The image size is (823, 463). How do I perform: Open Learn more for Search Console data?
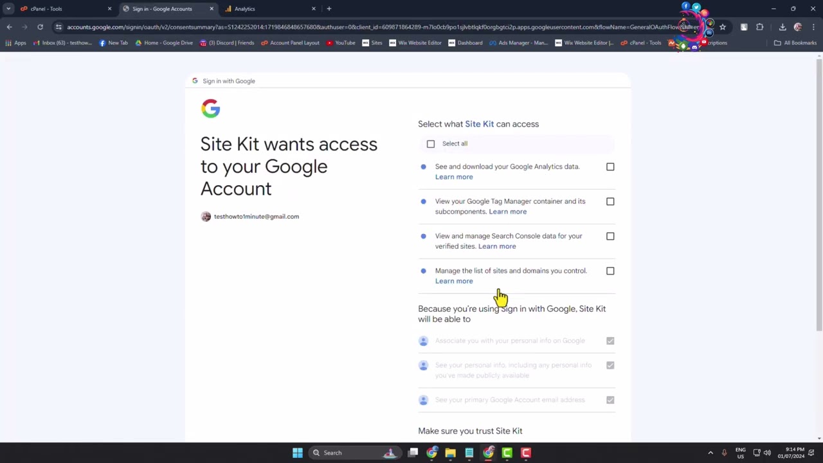(497, 246)
